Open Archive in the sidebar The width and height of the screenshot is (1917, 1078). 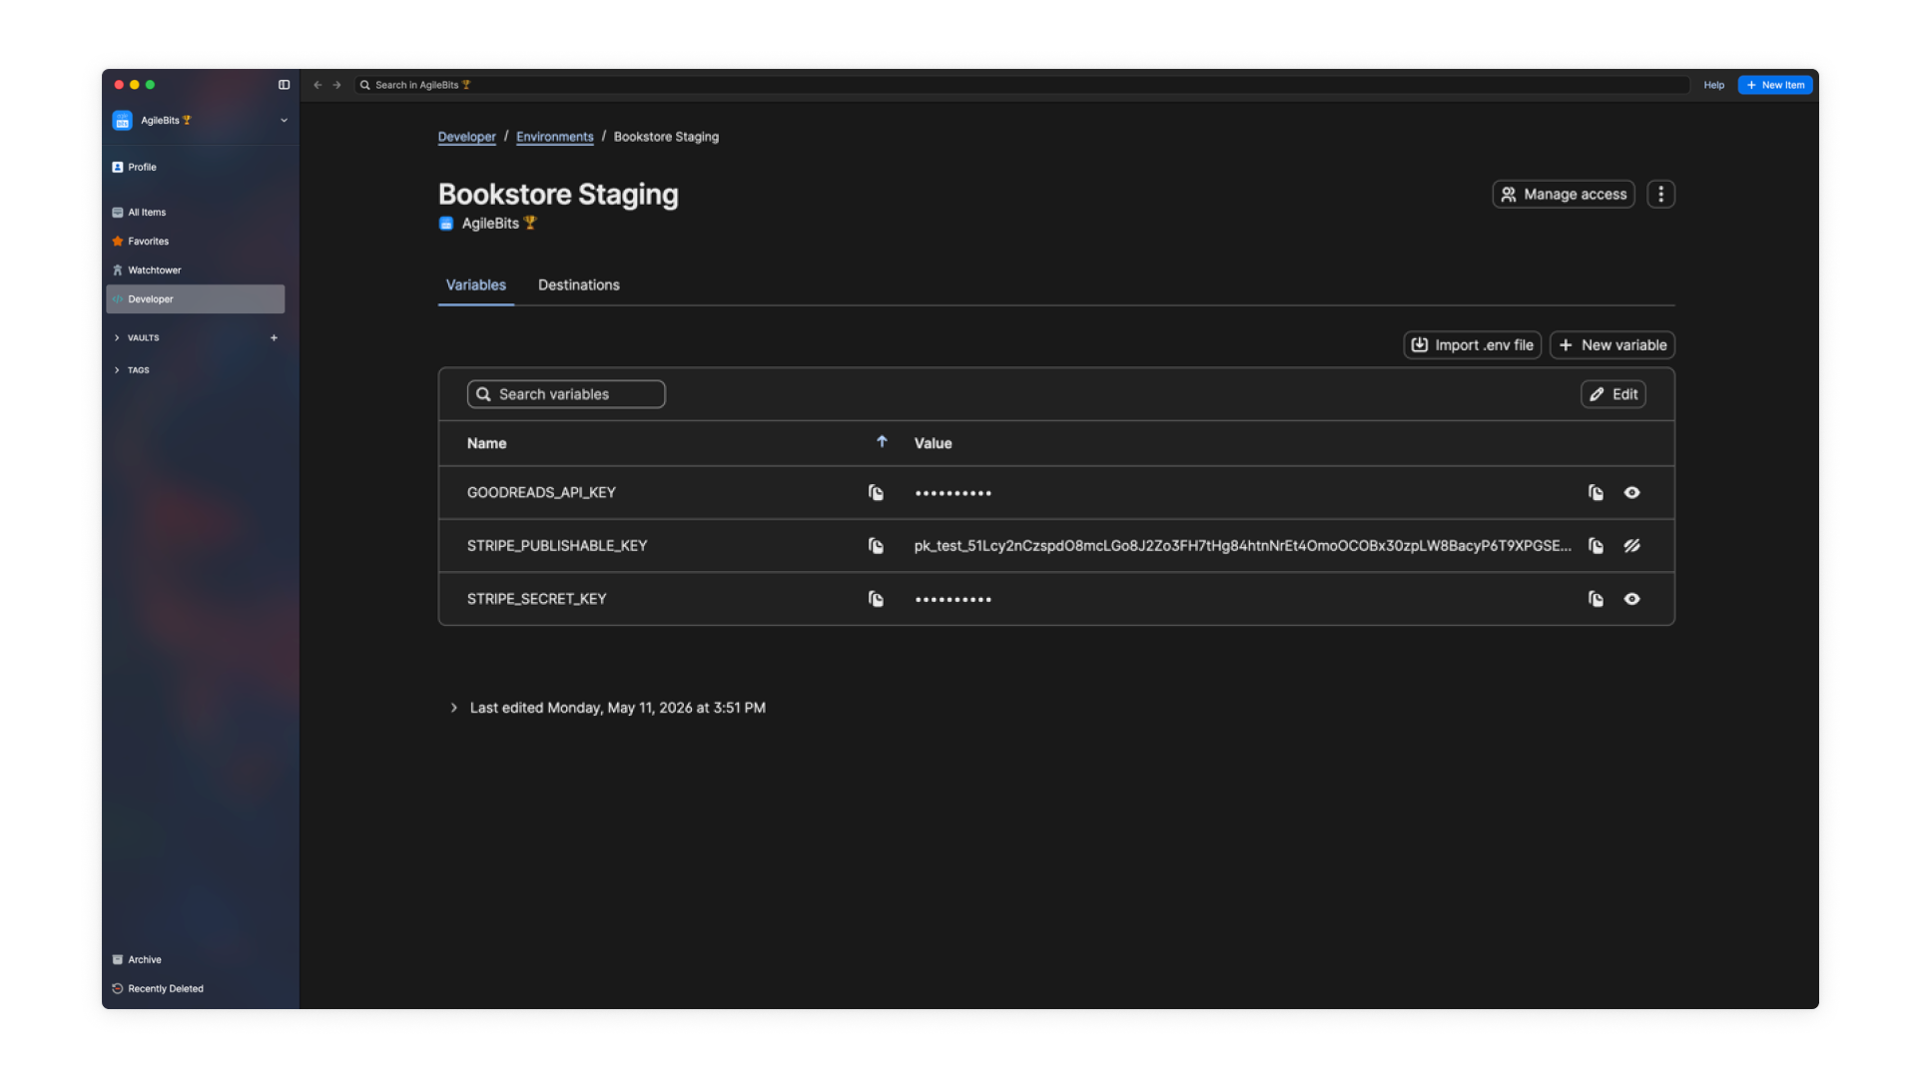(x=195, y=960)
